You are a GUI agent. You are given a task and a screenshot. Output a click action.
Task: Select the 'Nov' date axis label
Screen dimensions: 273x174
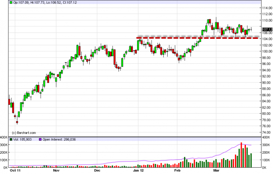56,171
